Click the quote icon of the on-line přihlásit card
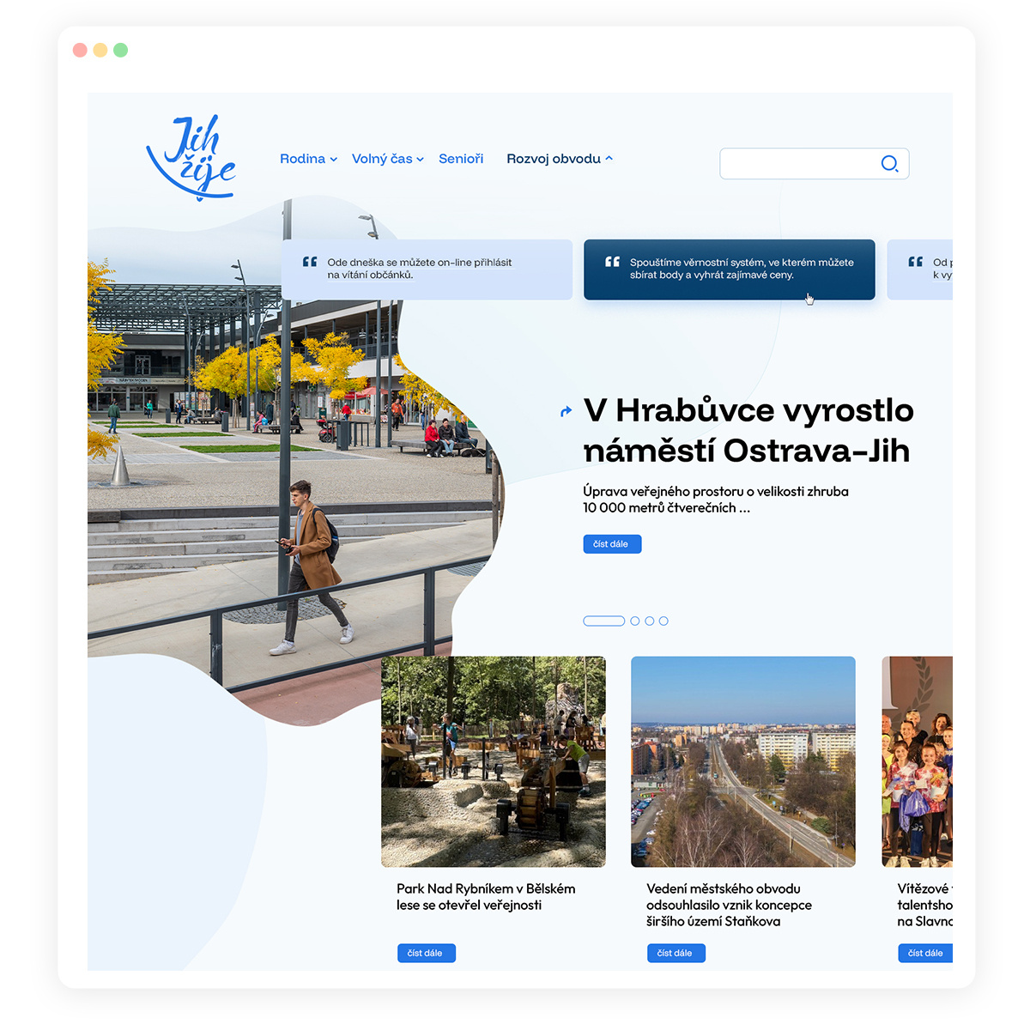The image size is (1030, 1030). click(x=310, y=262)
